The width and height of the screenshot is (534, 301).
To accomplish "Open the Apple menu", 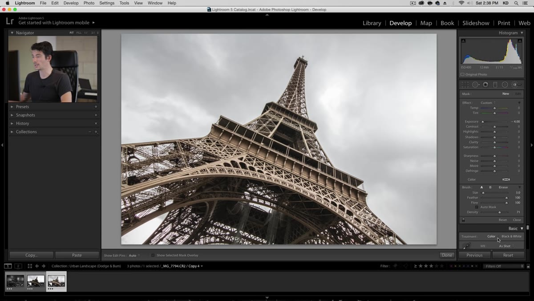I will point(8,3).
